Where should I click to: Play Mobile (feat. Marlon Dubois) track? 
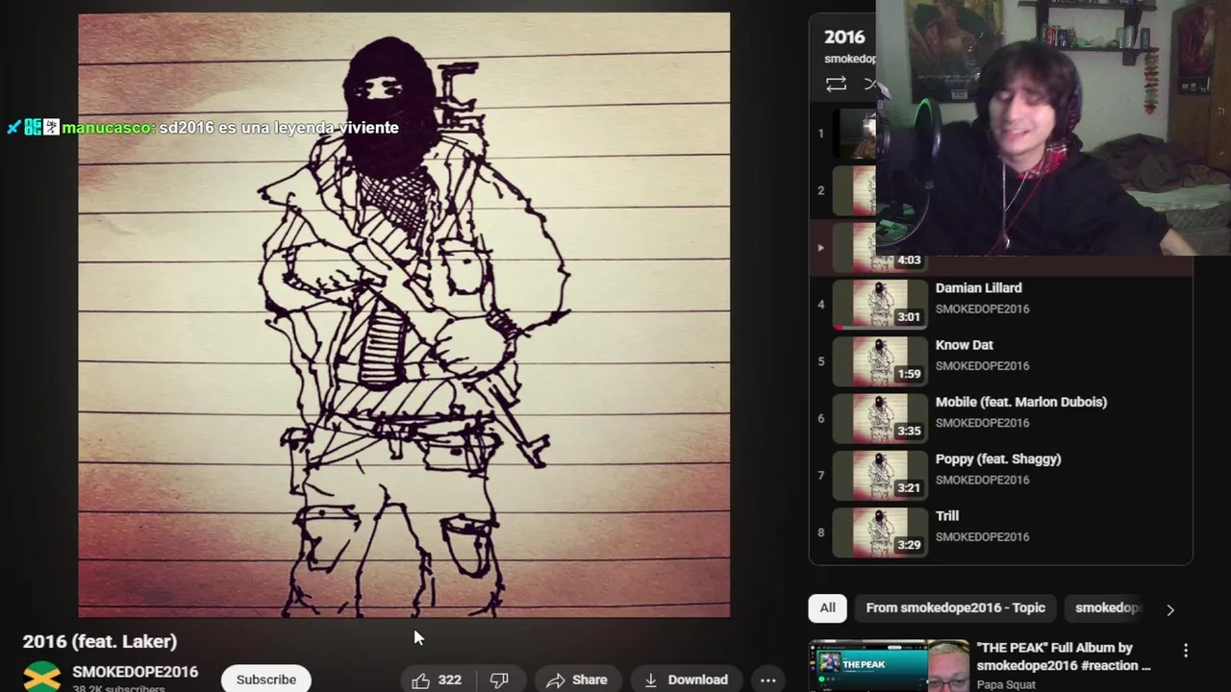coord(1020,402)
